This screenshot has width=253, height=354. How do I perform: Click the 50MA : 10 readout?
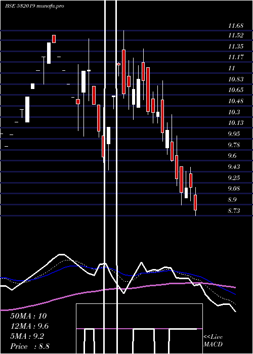(x=28, y=316)
